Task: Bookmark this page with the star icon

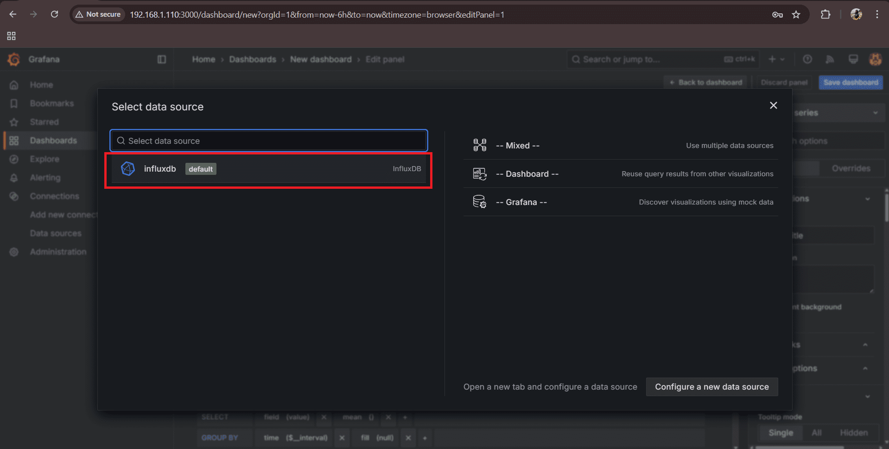Action: pos(796,15)
